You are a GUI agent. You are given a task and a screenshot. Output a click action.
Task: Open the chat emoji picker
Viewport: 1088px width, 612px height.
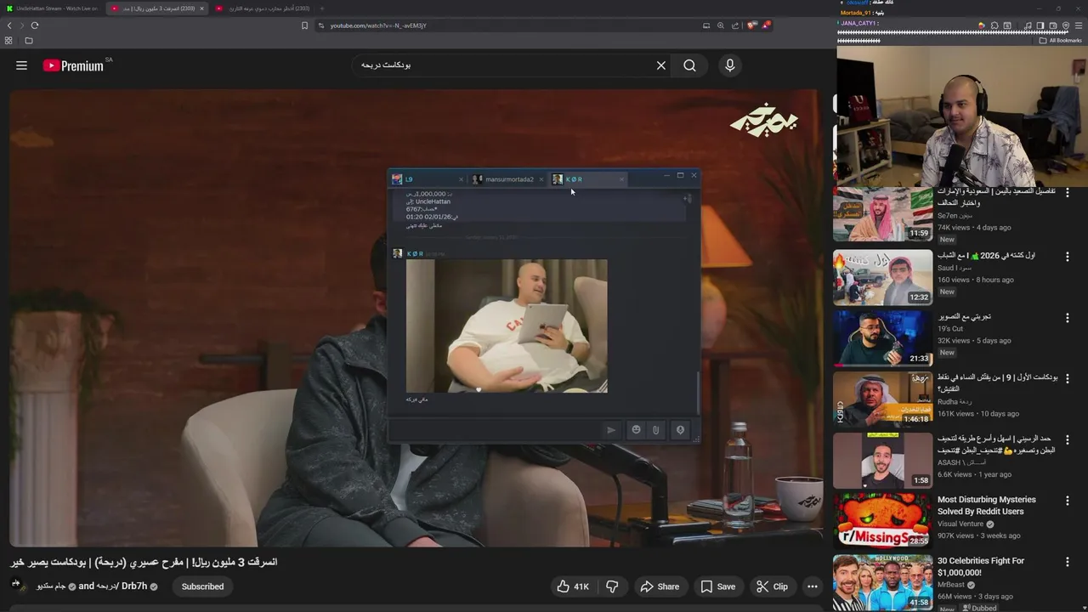(636, 430)
